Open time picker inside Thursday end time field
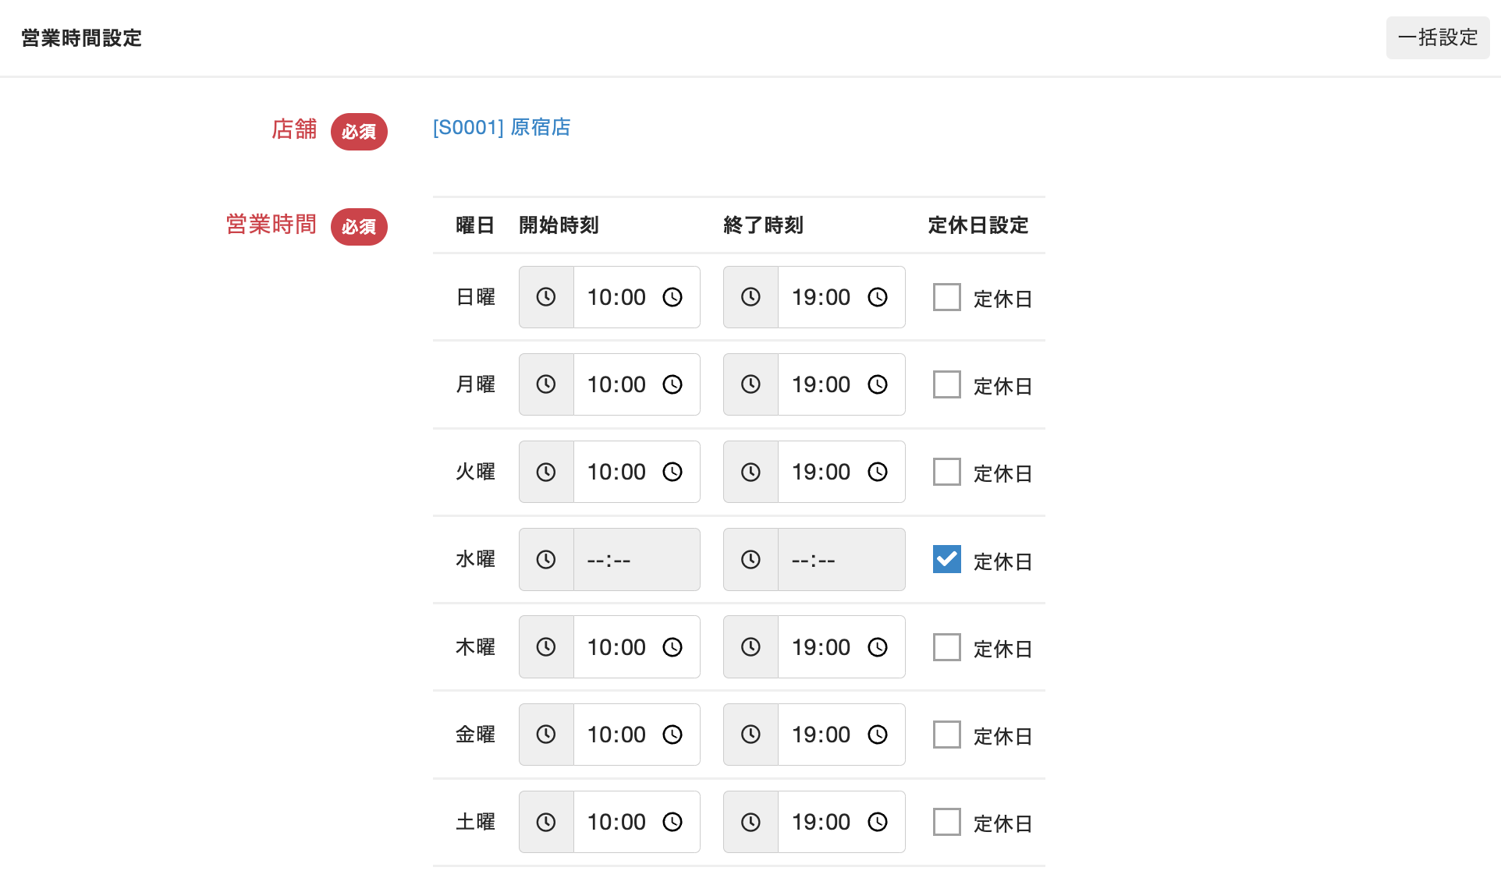 point(878,647)
